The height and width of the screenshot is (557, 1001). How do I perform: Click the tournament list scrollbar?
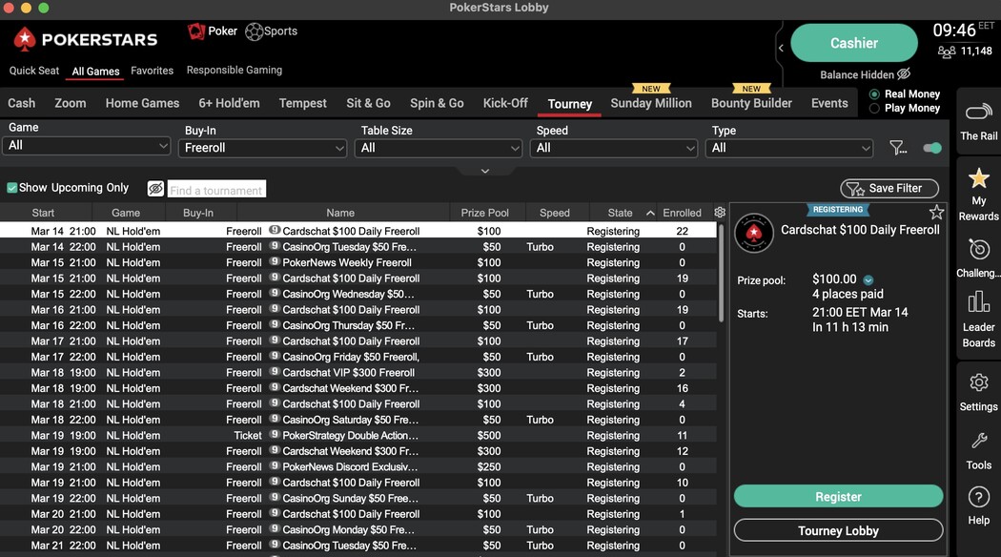pyautogui.click(x=721, y=273)
